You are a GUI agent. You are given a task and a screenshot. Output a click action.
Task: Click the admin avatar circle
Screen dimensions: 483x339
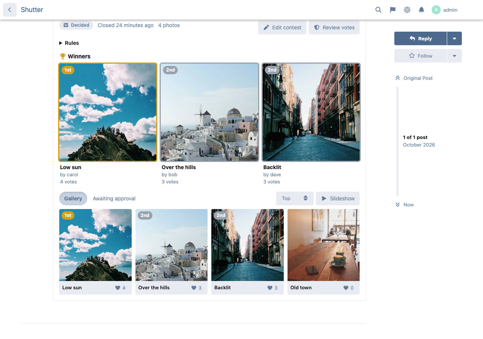[436, 10]
